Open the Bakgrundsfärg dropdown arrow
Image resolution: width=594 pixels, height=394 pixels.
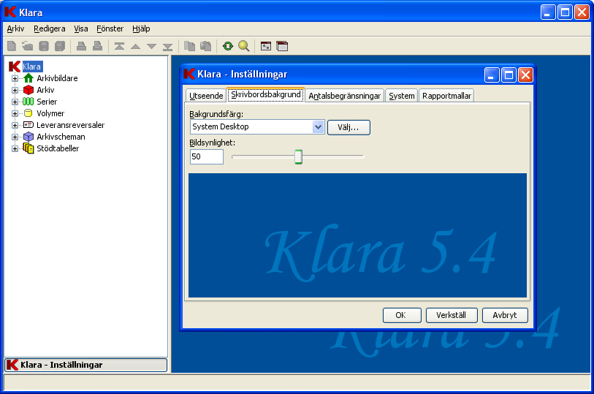(x=319, y=127)
